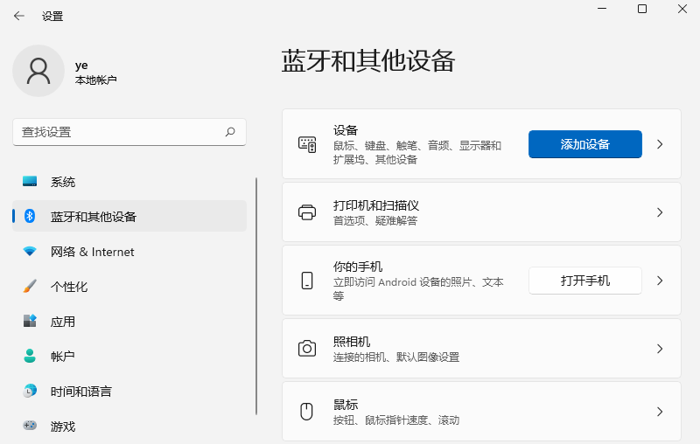This screenshot has width=700, height=444.
Task: Open 时间和语言 settings section
Action: coord(80,392)
